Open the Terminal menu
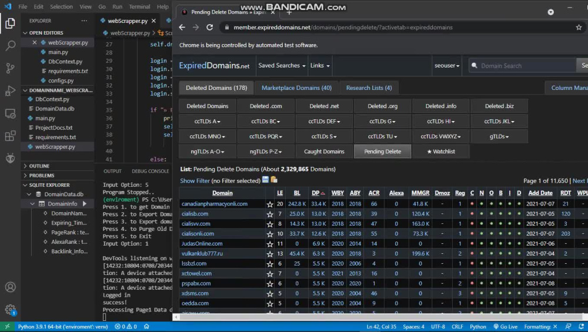588x332 pixels. (x=139, y=6)
